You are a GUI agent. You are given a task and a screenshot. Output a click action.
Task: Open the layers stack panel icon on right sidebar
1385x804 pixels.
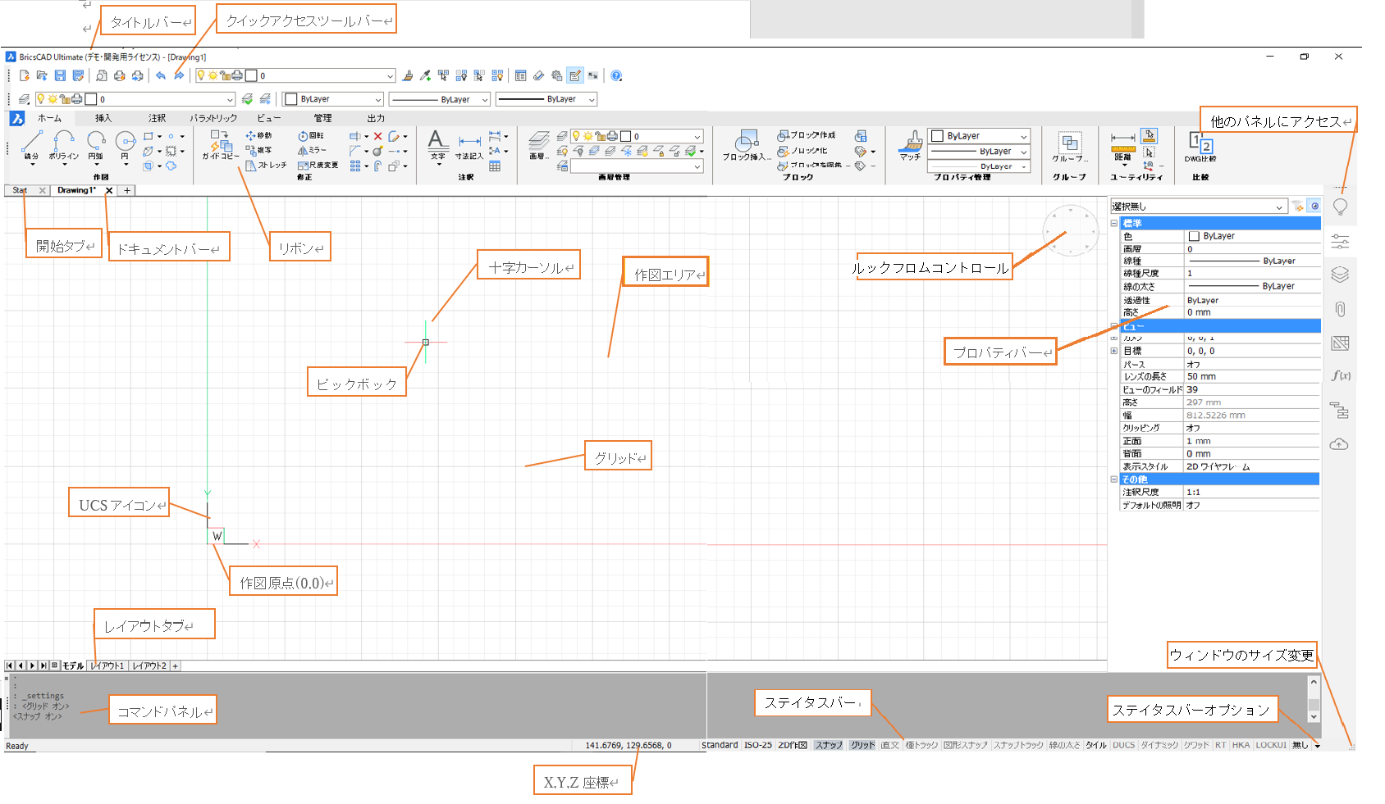[1340, 275]
